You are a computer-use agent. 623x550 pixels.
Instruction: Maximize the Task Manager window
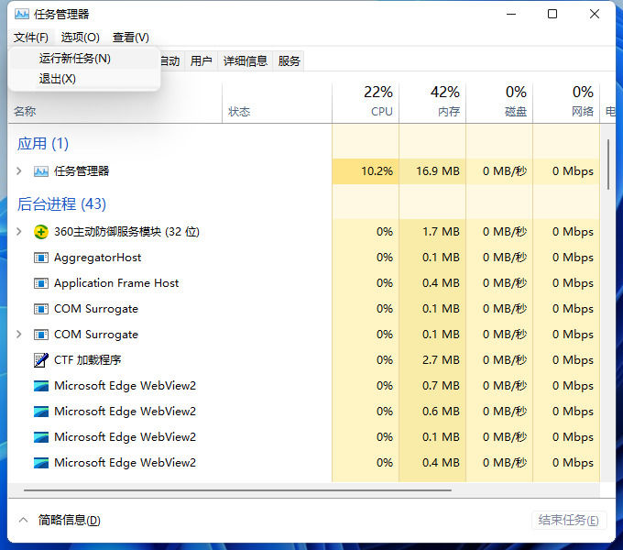click(x=552, y=15)
